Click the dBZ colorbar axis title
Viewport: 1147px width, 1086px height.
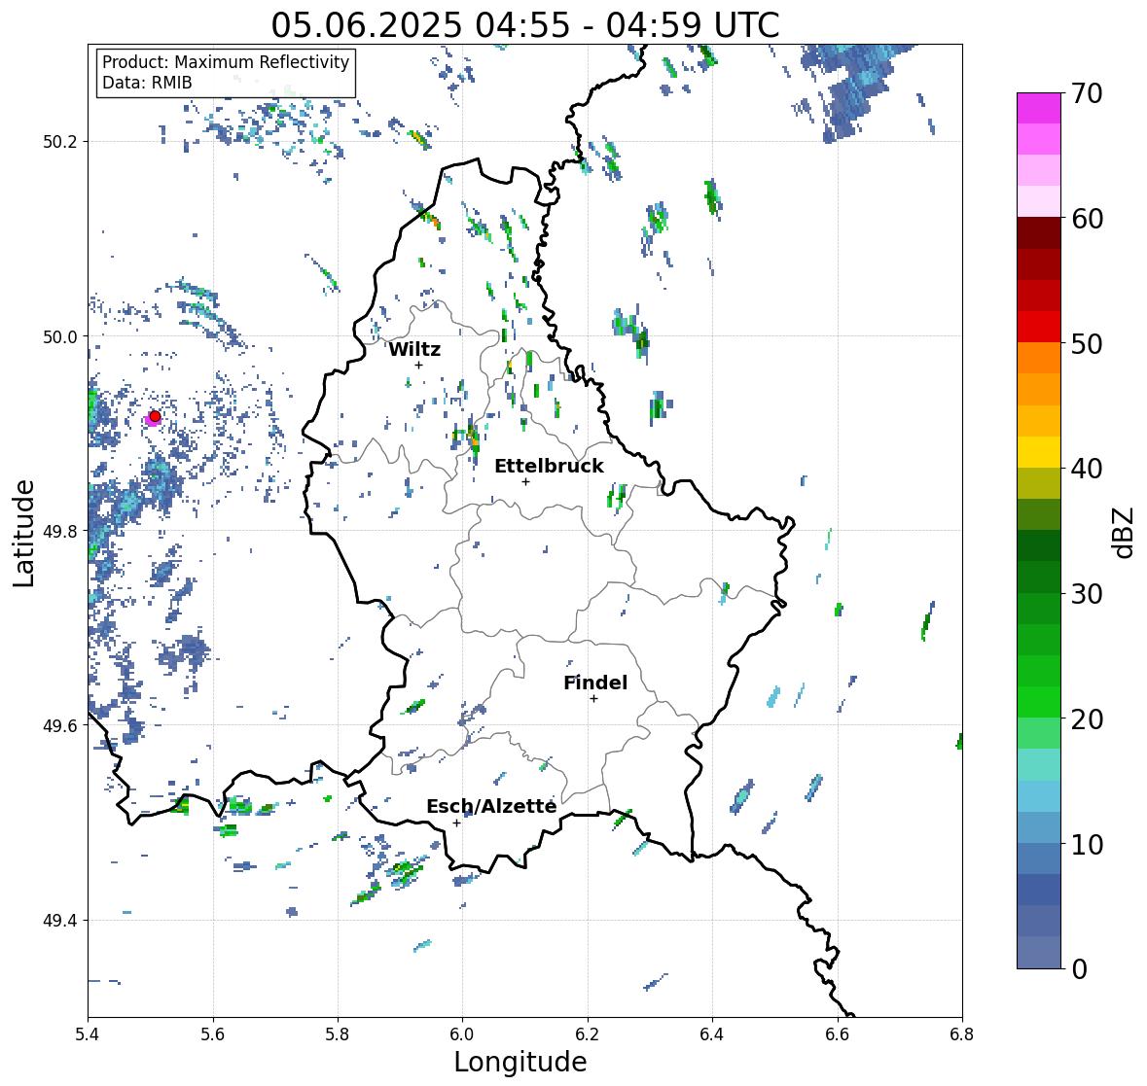1125,531
